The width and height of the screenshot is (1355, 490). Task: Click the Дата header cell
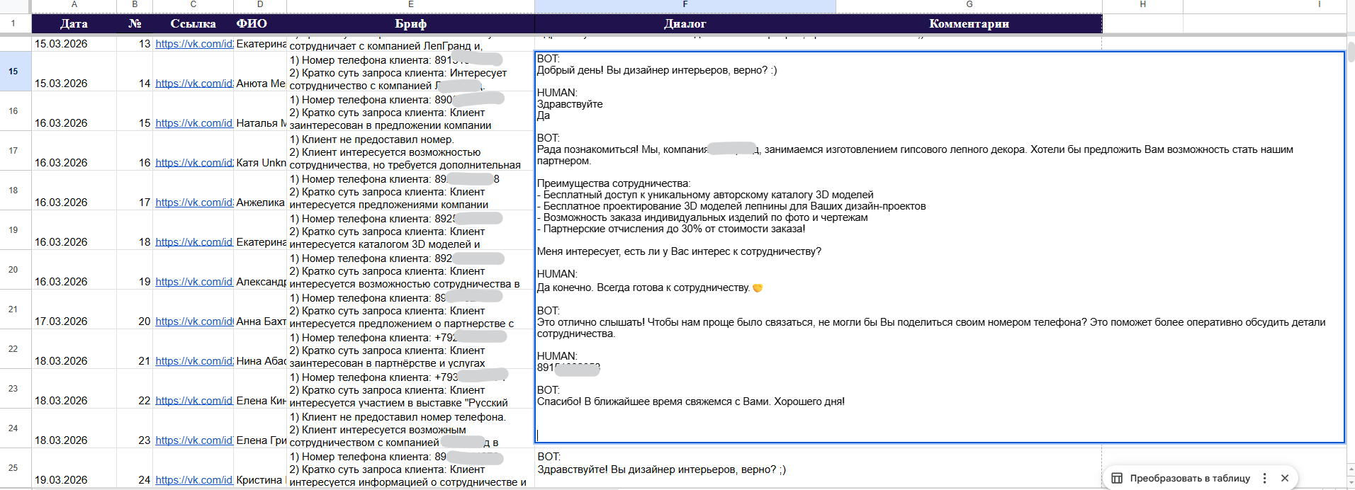[74, 23]
